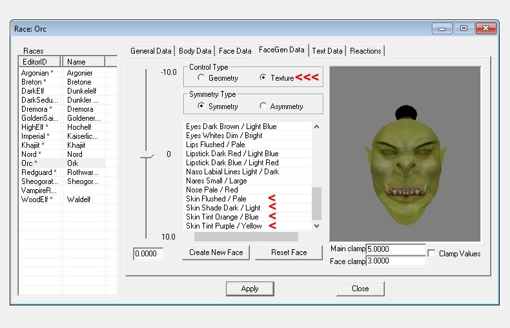
Task: Click the Reset Face button
Action: click(x=289, y=252)
